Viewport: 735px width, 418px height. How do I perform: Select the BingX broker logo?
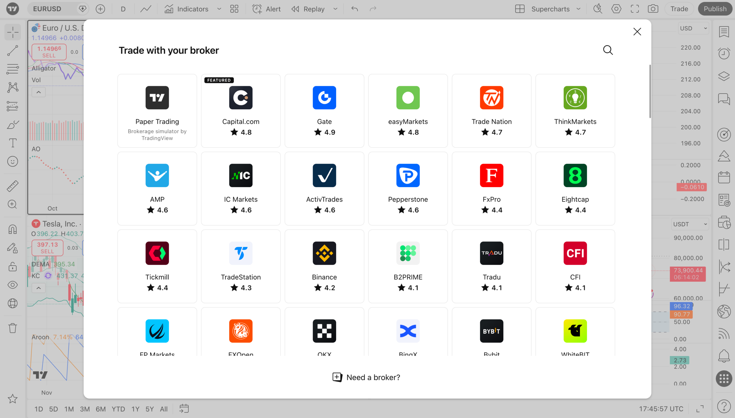(408, 331)
